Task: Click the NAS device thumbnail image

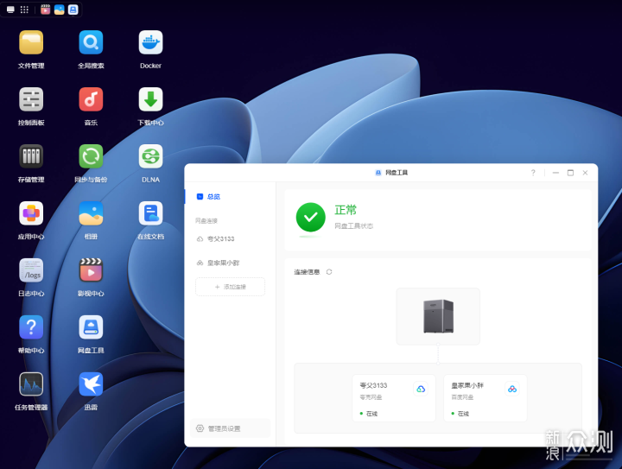Action: click(x=438, y=316)
